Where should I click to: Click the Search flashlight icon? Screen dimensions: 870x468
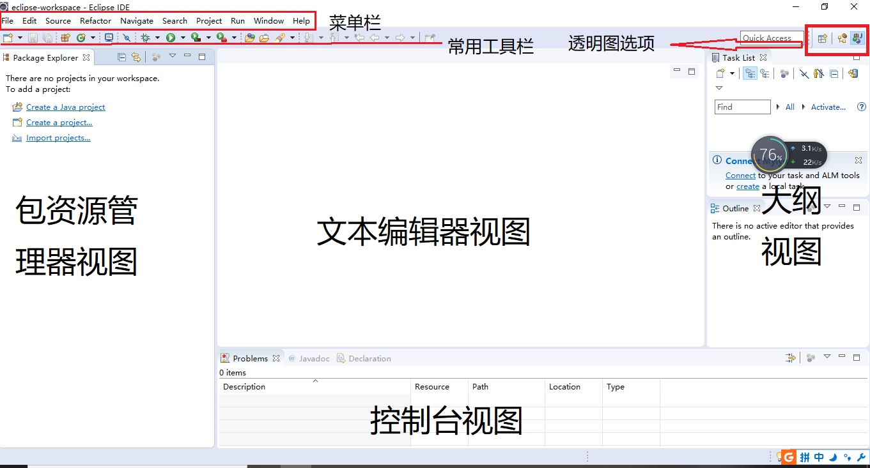click(280, 38)
